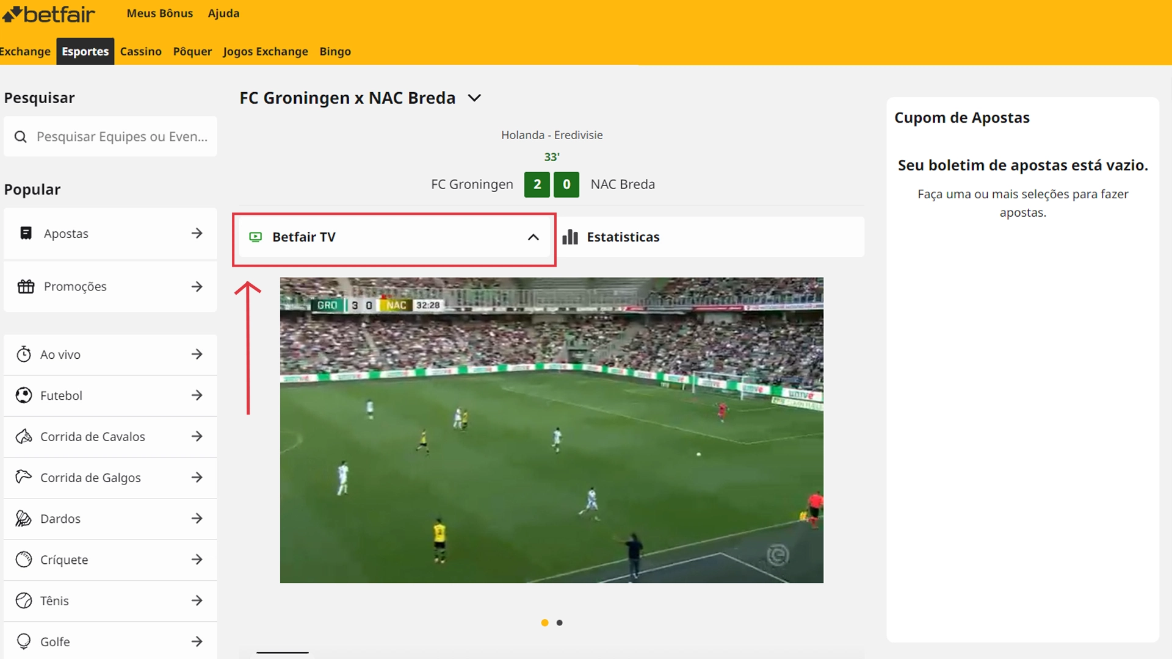The width and height of the screenshot is (1172, 659).
Task: Expand the match selector chevron
Action: (x=474, y=98)
